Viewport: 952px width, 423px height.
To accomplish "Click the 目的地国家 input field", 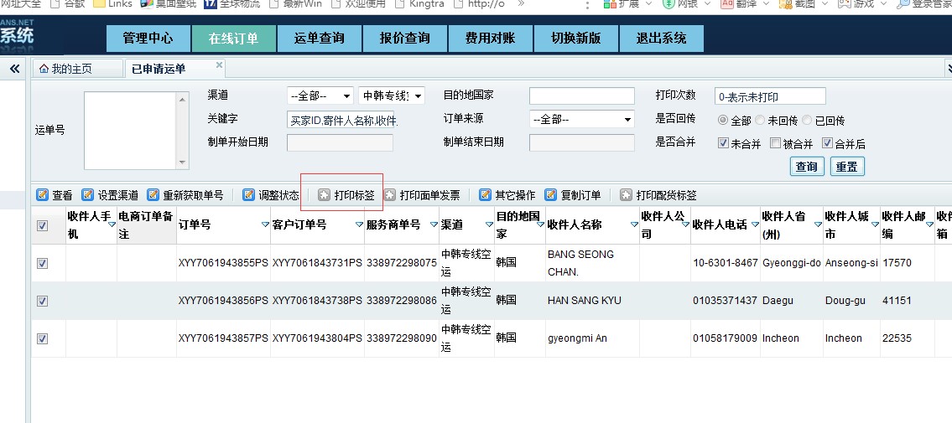I will point(581,96).
